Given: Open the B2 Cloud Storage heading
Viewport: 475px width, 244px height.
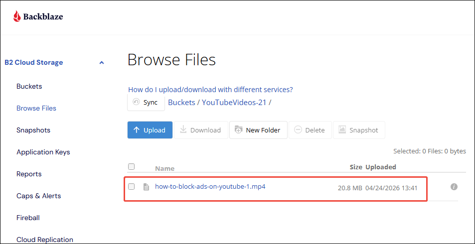Looking at the screenshot, I should coord(33,62).
